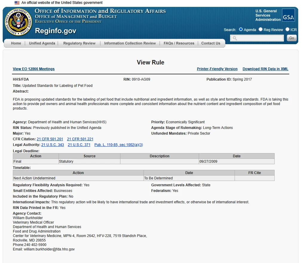
Task: Open View EO 12866 Meetings link
Action: (x=34, y=69)
